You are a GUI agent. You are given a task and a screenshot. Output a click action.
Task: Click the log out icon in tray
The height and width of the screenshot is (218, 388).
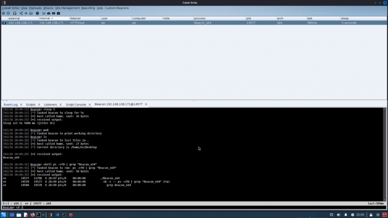coord(378,215)
